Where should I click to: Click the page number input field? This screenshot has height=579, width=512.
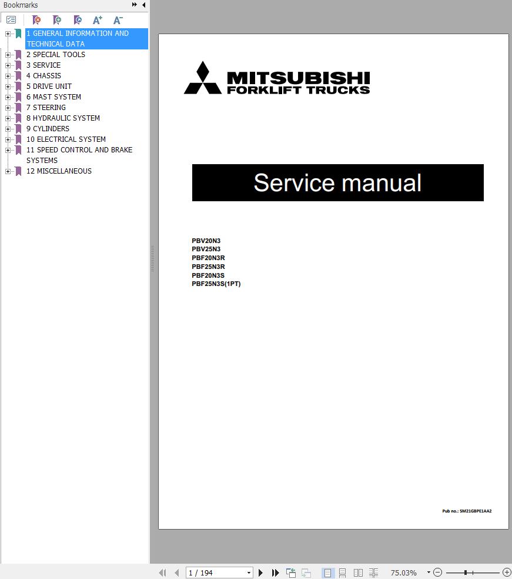(x=216, y=573)
